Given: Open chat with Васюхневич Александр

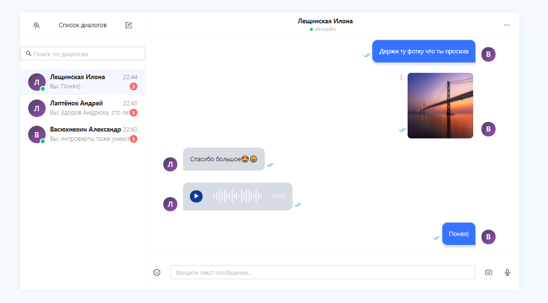Looking at the screenshot, I should pos(83,134).
